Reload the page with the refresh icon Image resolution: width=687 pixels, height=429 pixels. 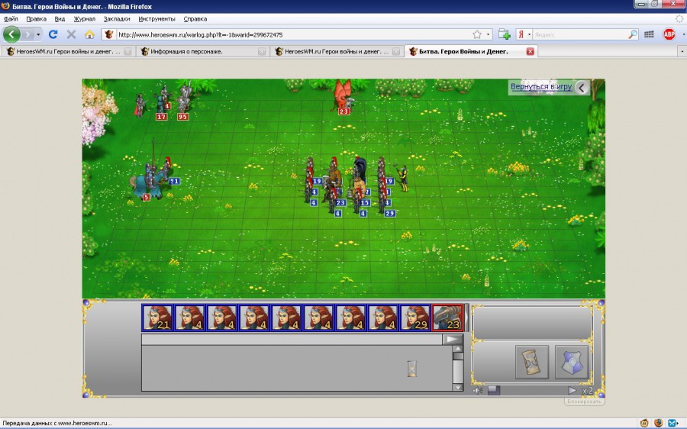coord(53,34)
